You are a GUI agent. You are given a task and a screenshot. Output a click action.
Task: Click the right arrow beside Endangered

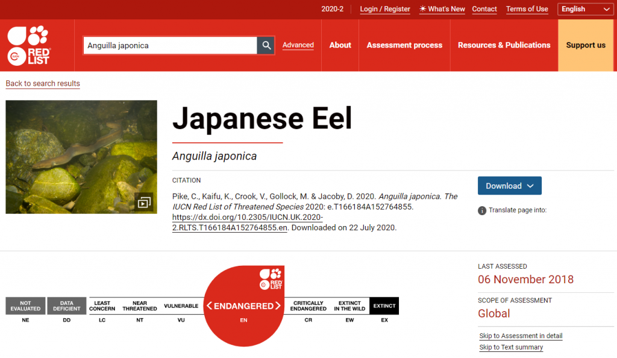(278, 306)
